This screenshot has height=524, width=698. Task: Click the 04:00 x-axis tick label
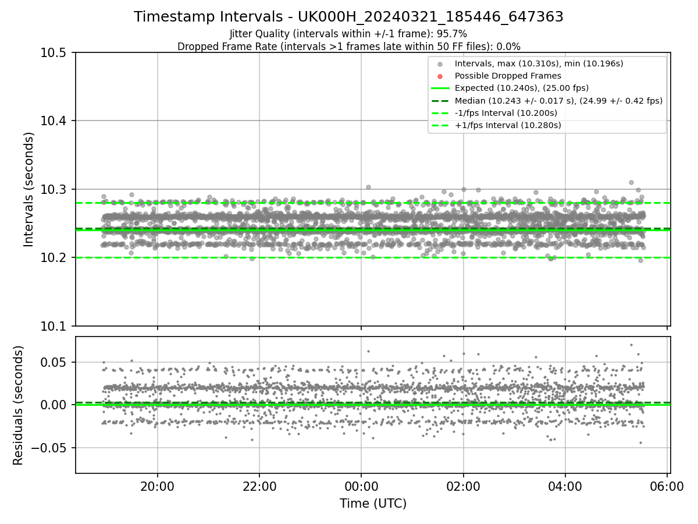tap(565, 486)
